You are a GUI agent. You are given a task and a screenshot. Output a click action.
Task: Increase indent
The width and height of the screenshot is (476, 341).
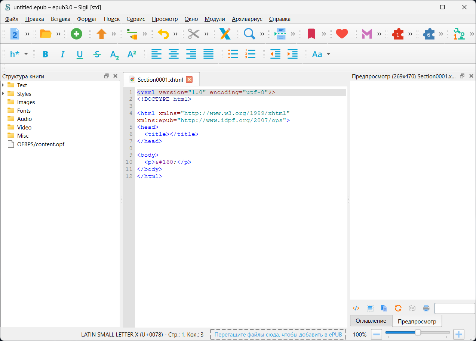point(292,54)
